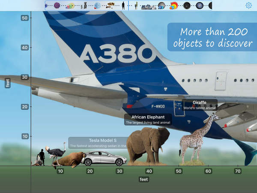Select the insect scale icon

[x=110, y=6]
